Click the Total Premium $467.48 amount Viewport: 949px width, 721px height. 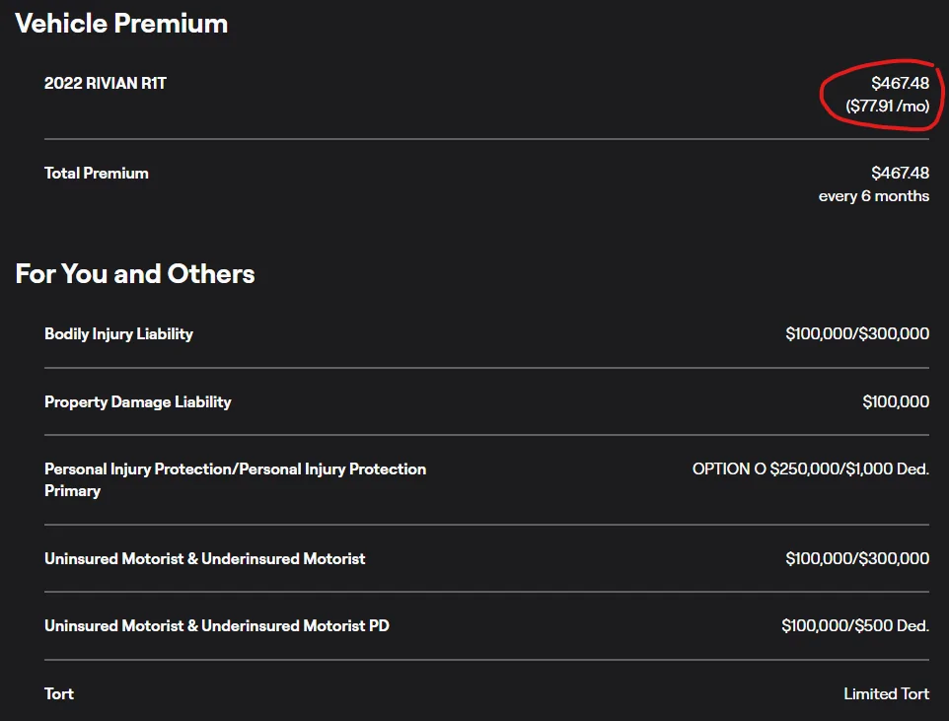(x=900, y=174)
